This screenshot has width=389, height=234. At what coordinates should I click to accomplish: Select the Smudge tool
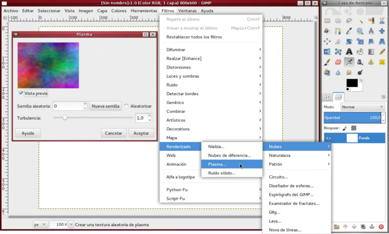(x=349, y=72)
